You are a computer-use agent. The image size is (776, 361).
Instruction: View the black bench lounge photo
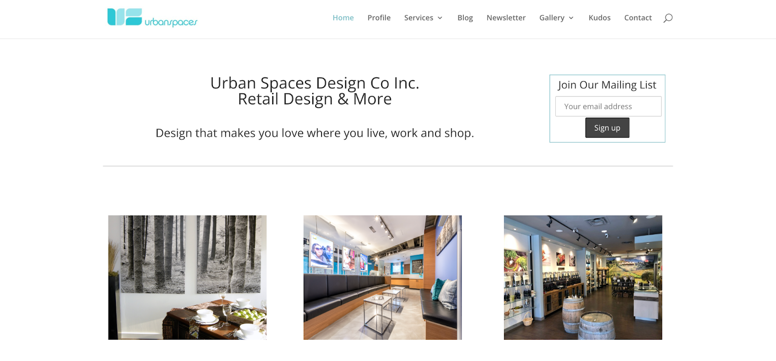click(383, 278)
